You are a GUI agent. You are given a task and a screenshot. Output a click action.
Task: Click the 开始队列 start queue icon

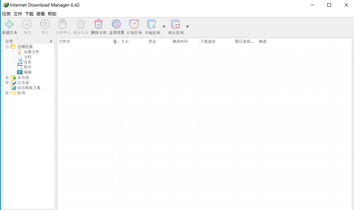152,25
